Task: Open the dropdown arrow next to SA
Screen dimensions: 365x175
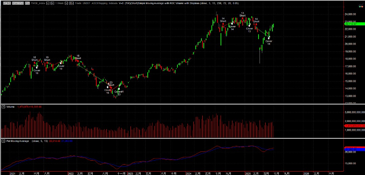Action: [9, 3]
